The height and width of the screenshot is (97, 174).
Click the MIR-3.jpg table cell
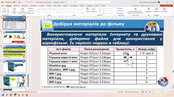click(64, 82)
